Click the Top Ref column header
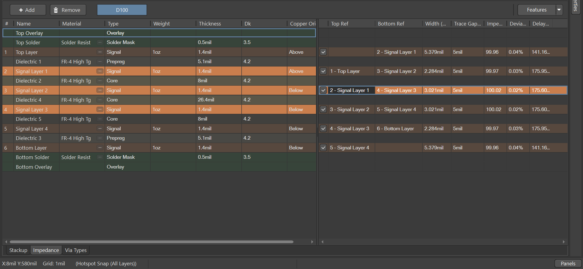 coord(352,24)
